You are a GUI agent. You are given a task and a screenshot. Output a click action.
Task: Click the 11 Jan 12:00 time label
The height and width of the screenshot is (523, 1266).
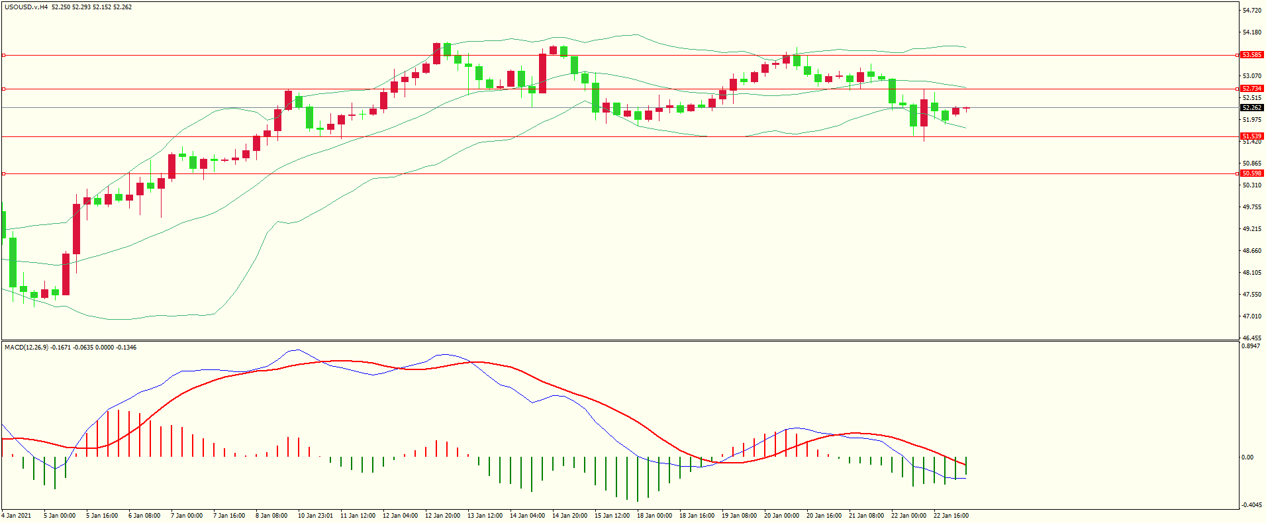(x=358, y=516)
